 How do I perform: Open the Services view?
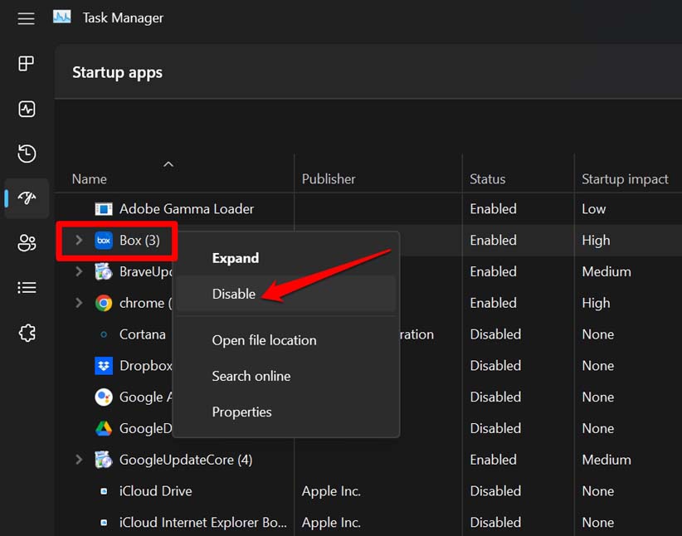[26, 332]
